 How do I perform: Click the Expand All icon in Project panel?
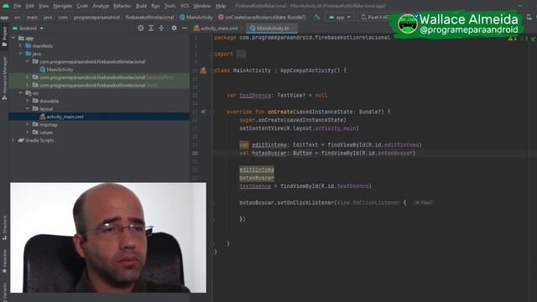coord(151,28)
